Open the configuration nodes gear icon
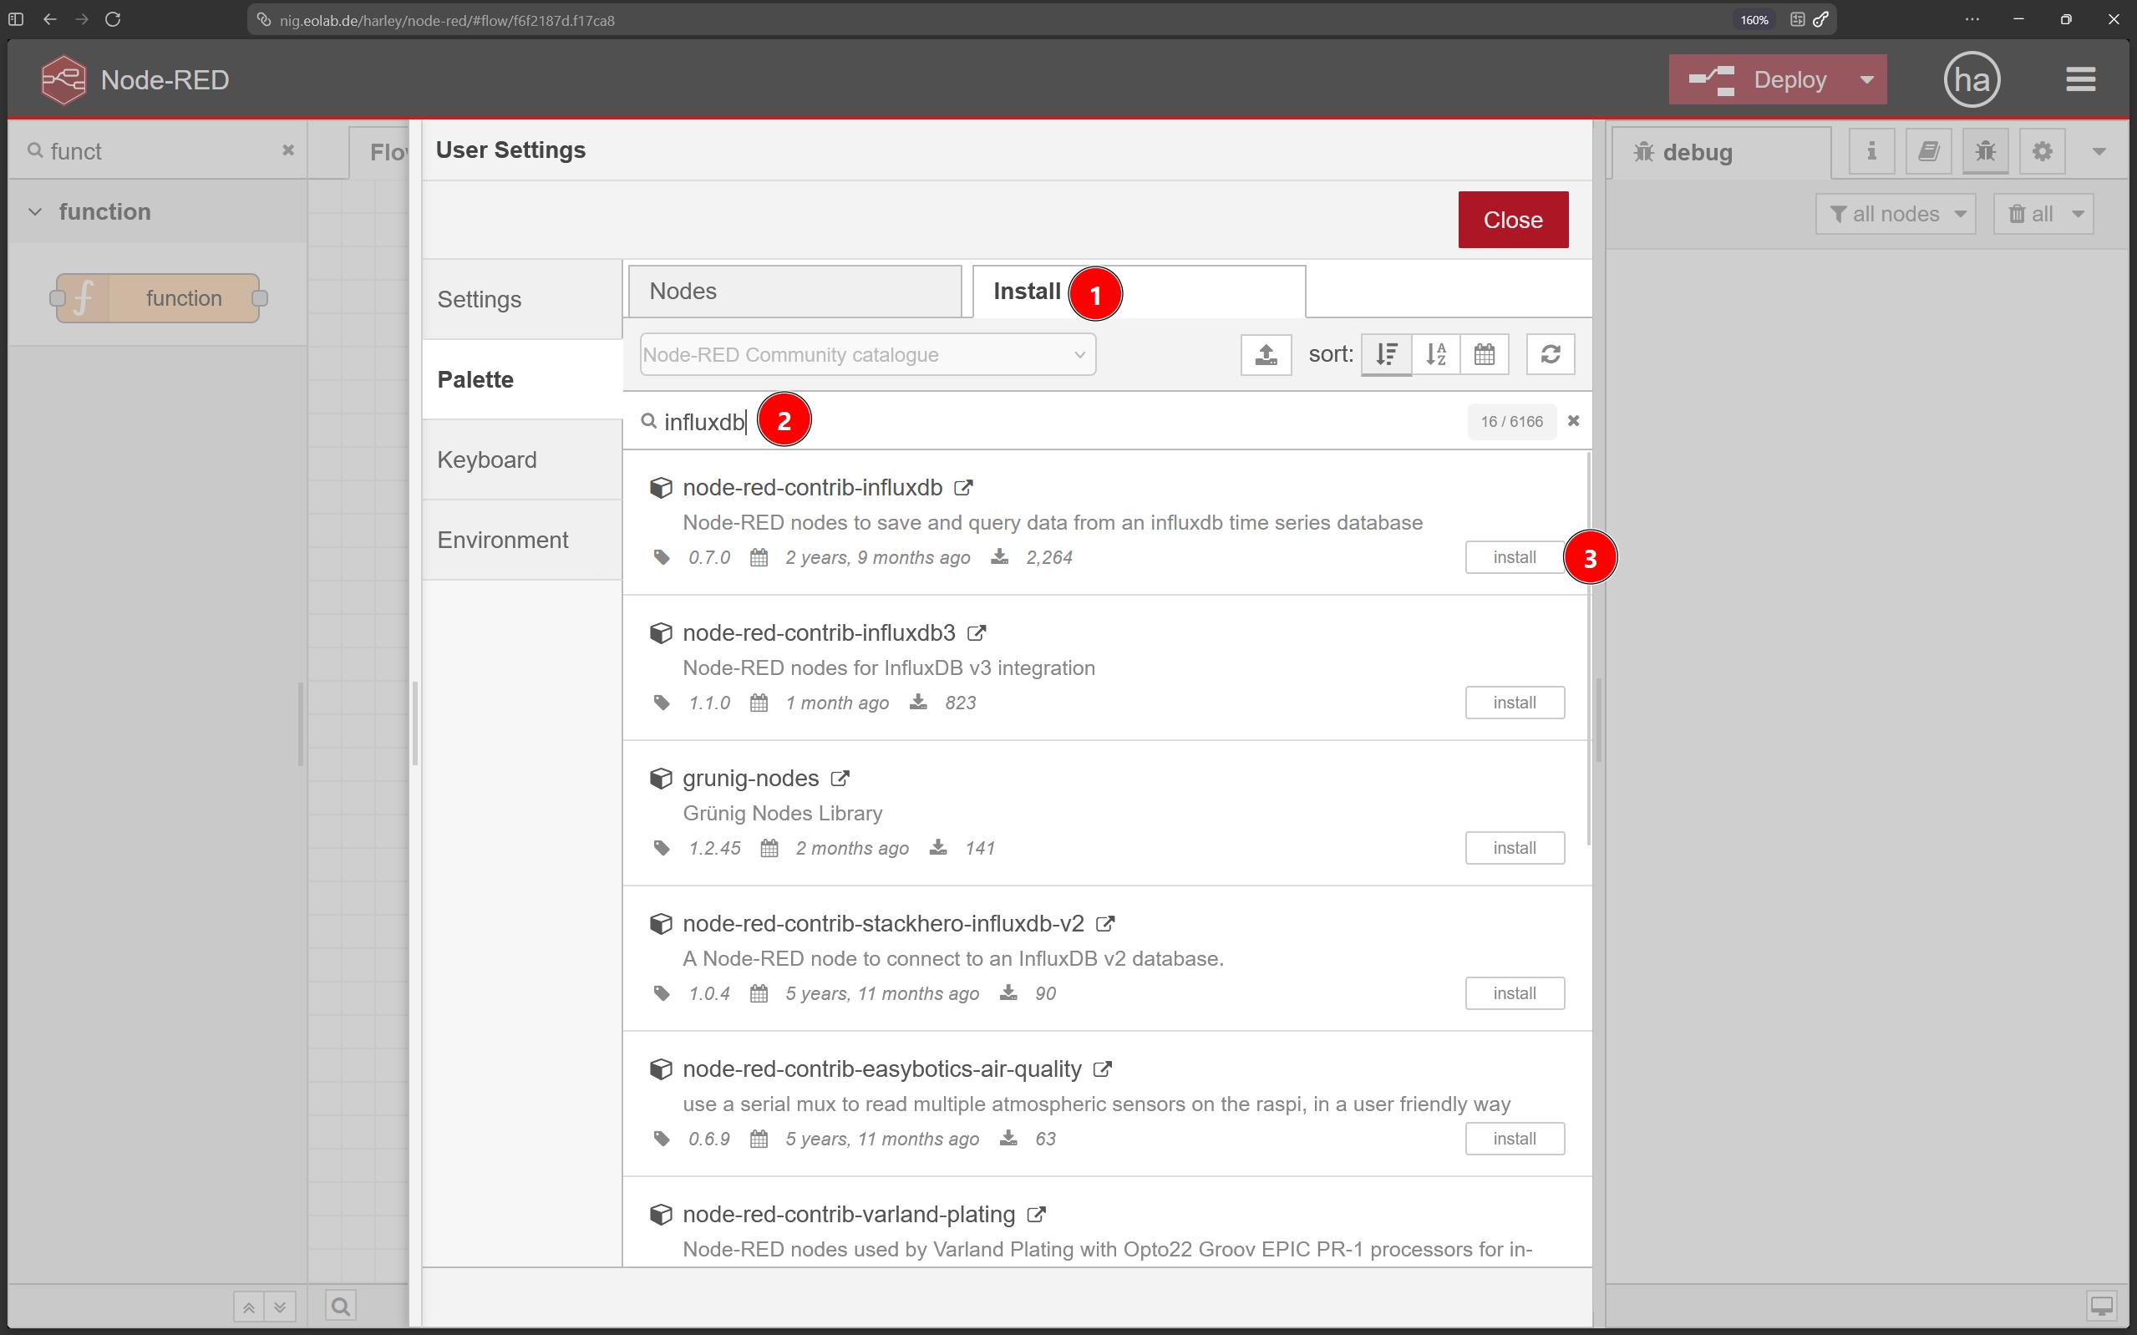 click(x=2042, y=151)
